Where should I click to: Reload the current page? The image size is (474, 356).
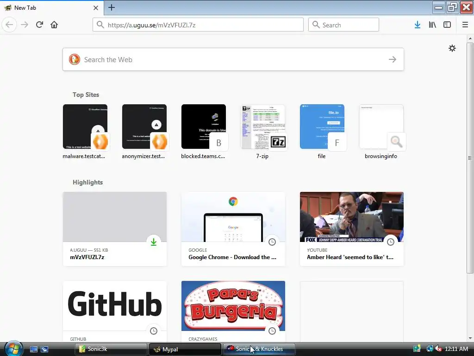(x=39, y=25)
